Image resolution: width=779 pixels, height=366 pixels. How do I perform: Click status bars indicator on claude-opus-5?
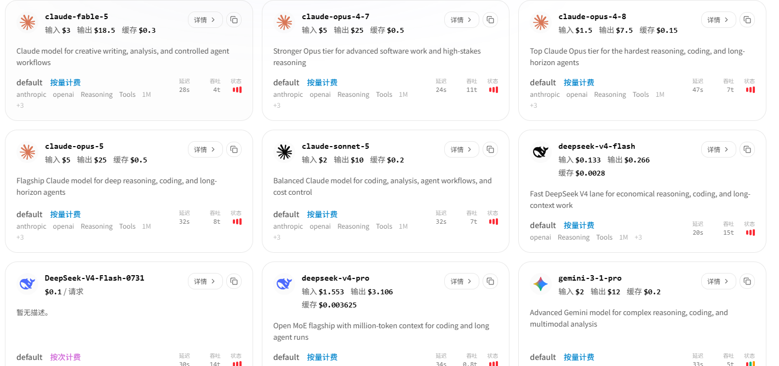tap(237, 222)
